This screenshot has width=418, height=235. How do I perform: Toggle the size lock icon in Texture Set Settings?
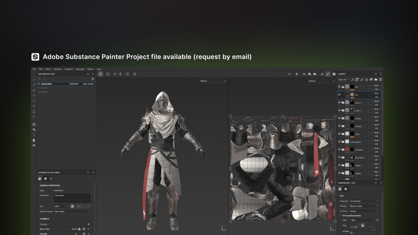pos(72,206)
